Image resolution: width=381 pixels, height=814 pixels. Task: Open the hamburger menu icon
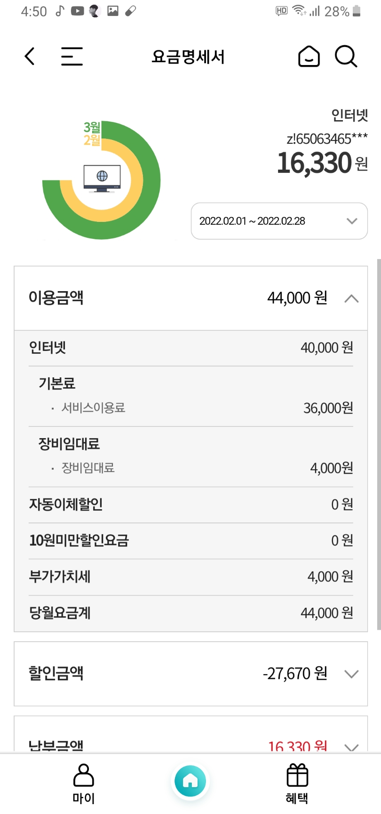pos(71,57)
